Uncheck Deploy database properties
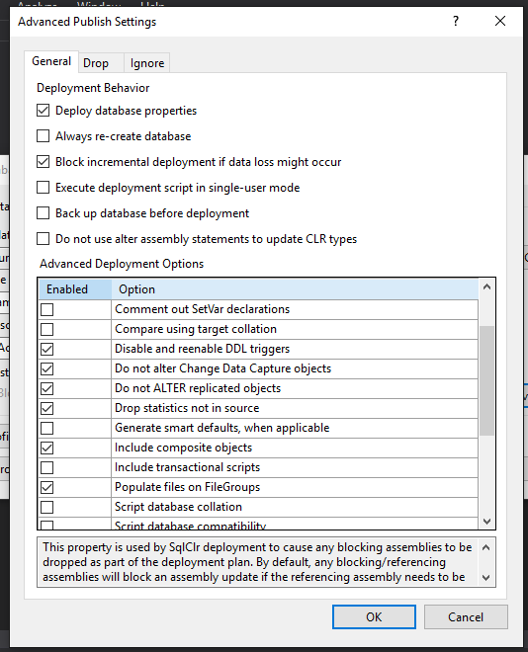The width and height of the screenshot is (528, 652). pos(44,111)
